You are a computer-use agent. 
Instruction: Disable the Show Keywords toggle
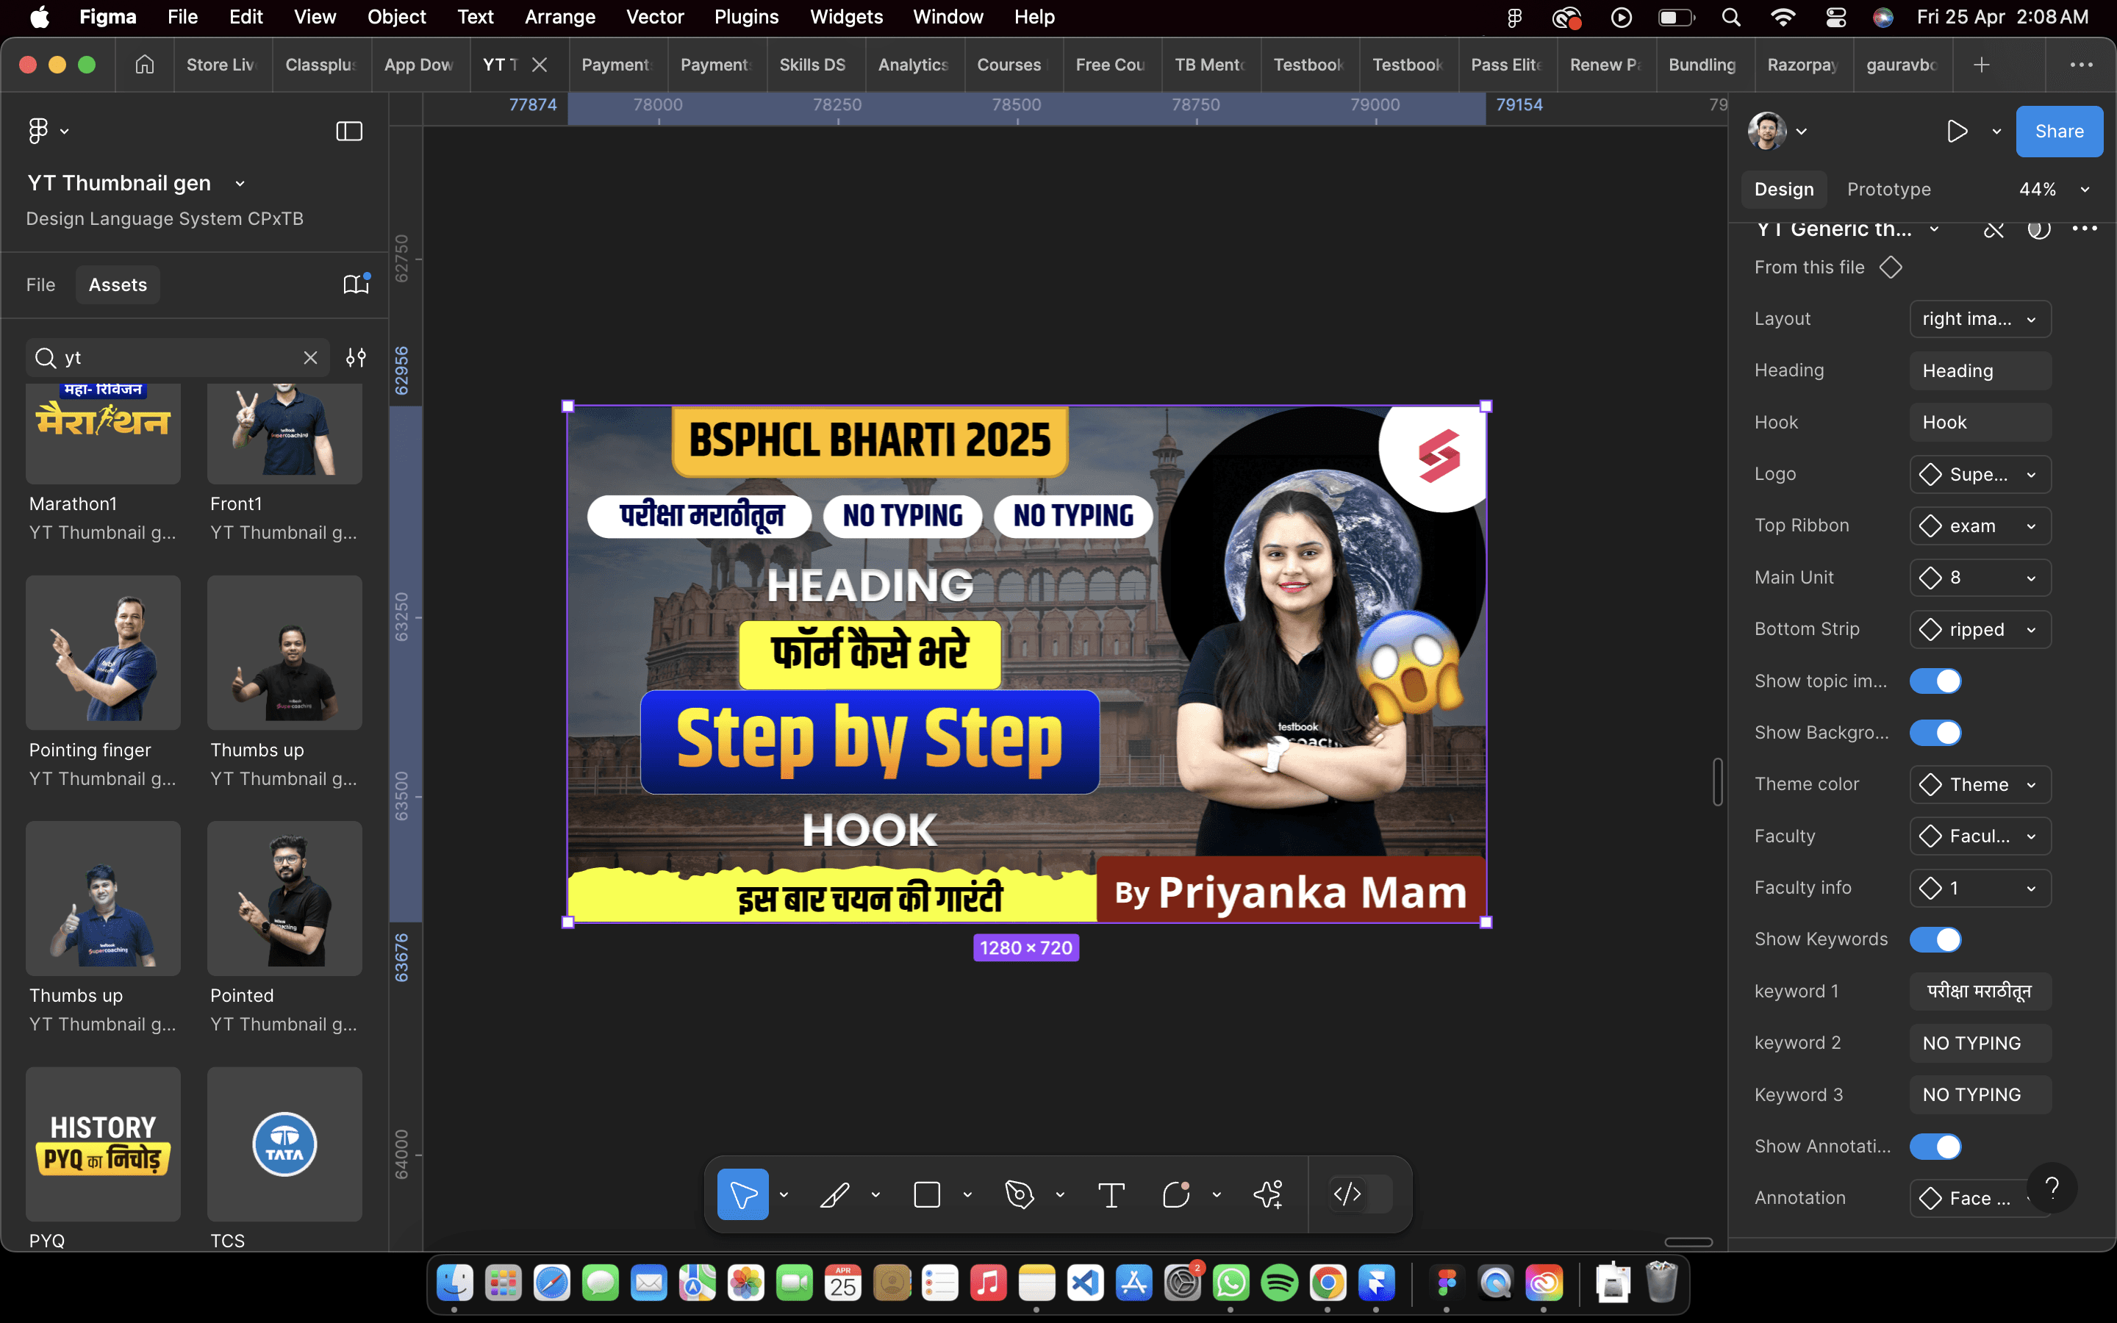1935,940
